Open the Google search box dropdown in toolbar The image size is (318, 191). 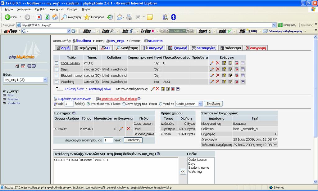(69, 31)
